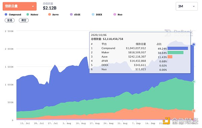
Task: Click the 11.43% Aave share value
Action: click(x=162, y=57)
